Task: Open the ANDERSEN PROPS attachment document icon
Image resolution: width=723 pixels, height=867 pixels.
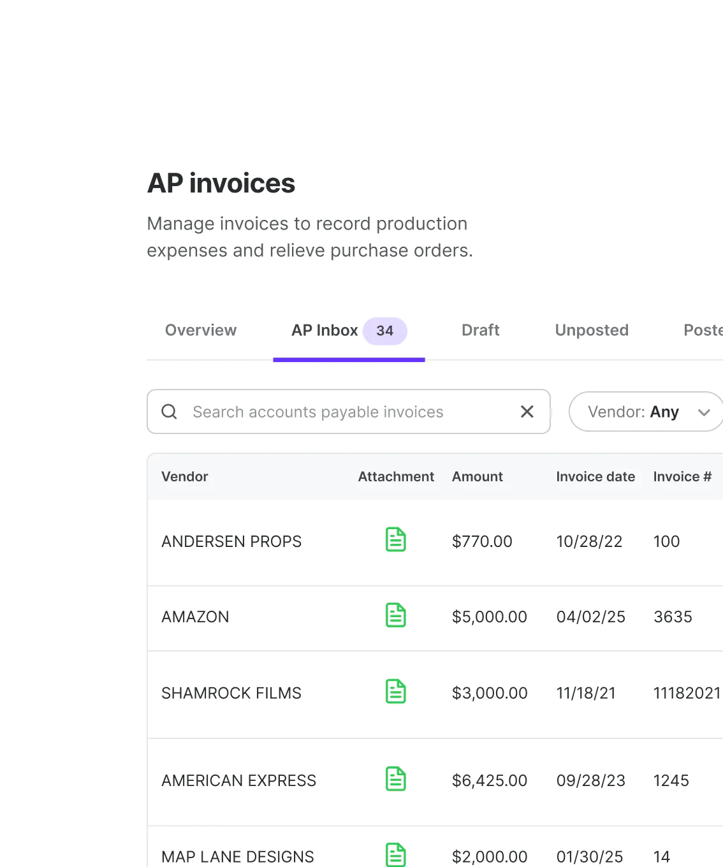Action: (396, 540)
